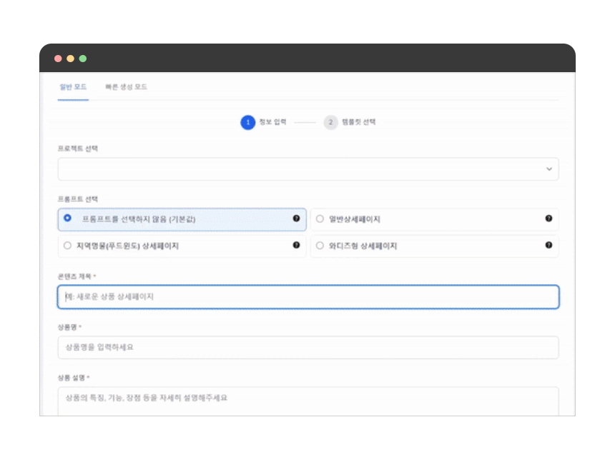Click step 1 circle 정보 입력

pos(247,122)
